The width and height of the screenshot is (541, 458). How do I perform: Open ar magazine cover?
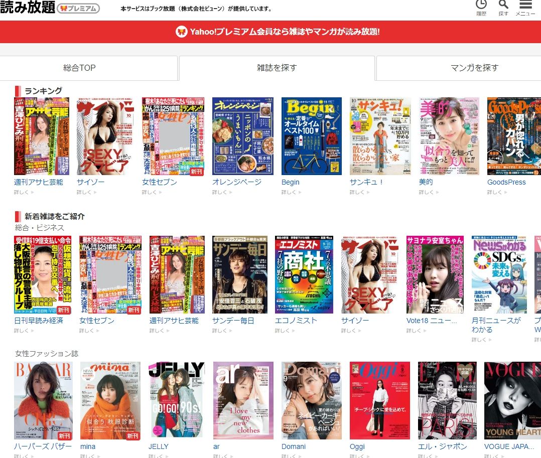(x=243, y=401)
